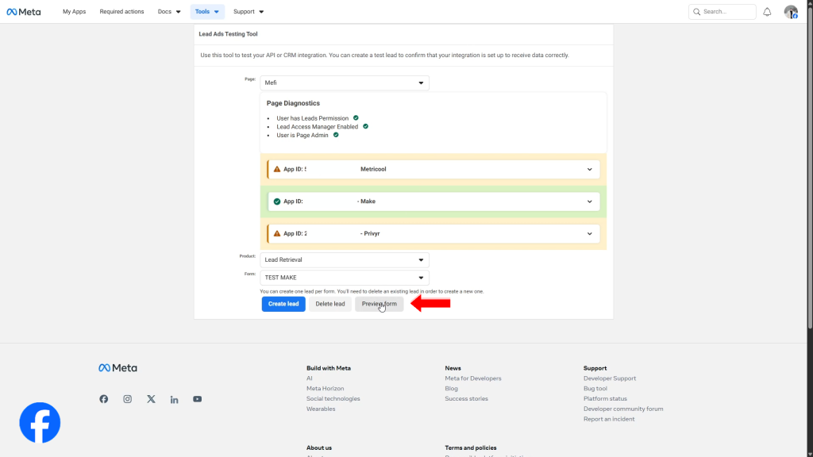Open the AI footer link
This screenshot has height=457, width=813.
[x=310, y=378]
